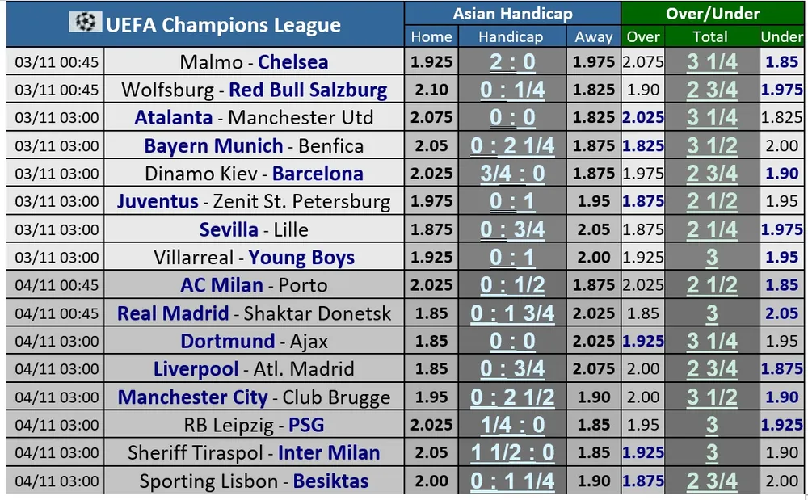Open the 1 1/2 : 0 handicap for Sheriff Tiraspol

[512, 453]
